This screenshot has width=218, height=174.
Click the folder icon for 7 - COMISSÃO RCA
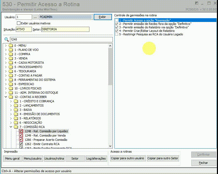pyautogui.click(x=16, y=127)
